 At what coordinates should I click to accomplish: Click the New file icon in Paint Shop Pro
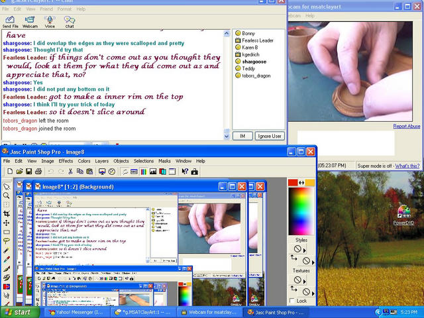(10, 172)
